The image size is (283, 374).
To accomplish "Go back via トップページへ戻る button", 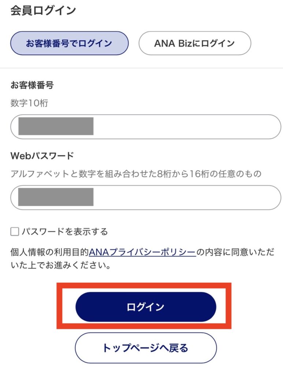I will (x=146, y=348).
